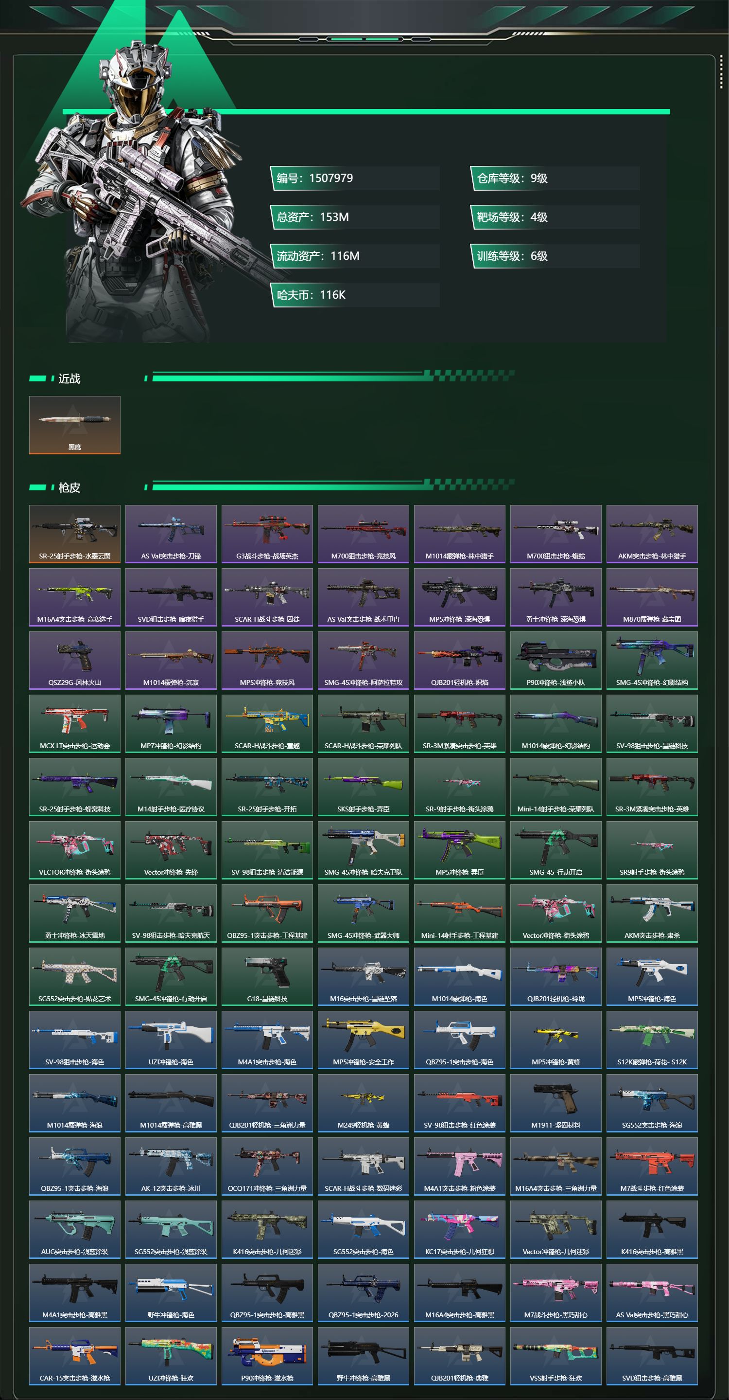Choose the VSS射手步枪-狂欢 skin

(556, 1356)
